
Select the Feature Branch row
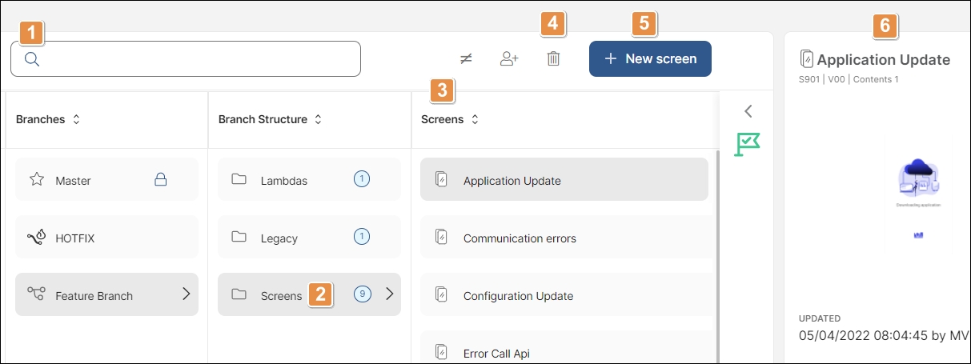click(106, 294)
